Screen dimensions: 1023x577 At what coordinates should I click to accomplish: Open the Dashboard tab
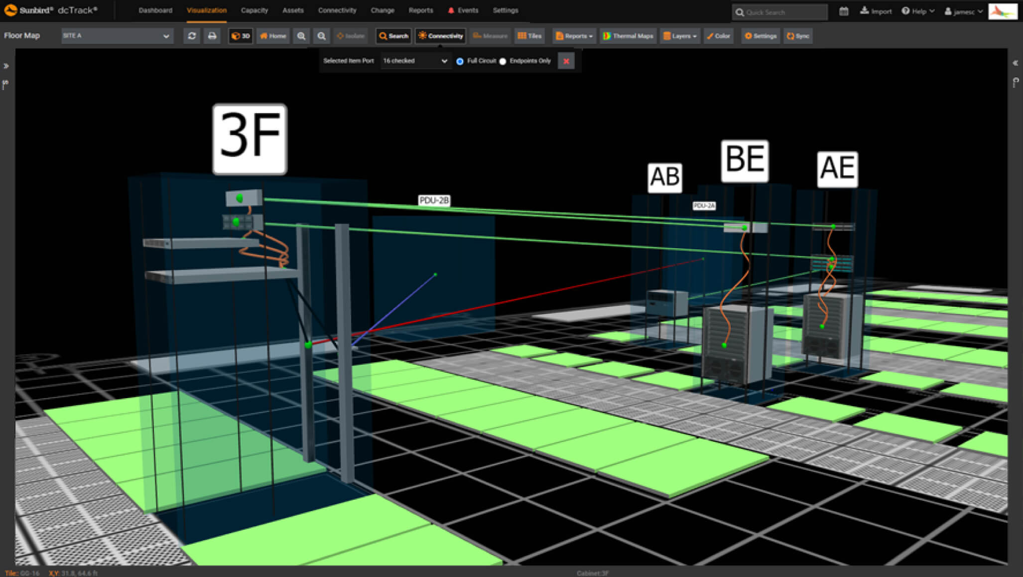[x=155, y=10]
